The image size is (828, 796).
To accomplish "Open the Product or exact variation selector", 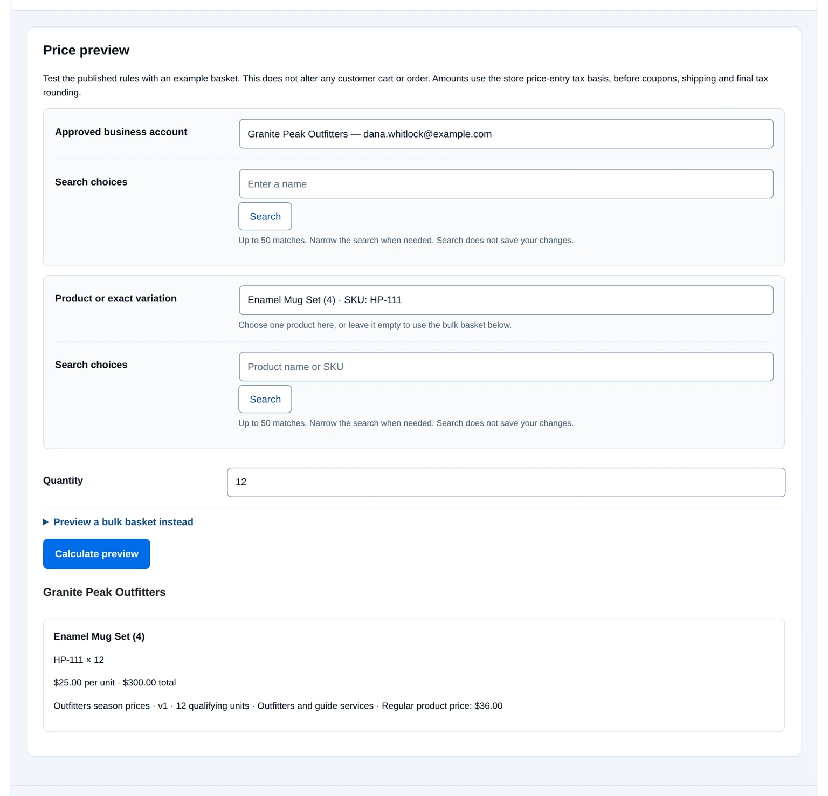I will [506, 300].
